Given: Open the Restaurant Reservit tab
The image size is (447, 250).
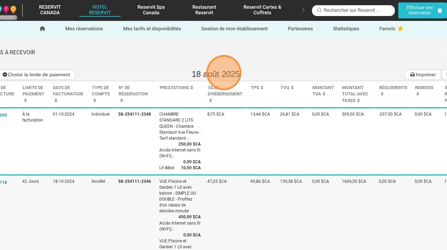Looking at the screenshot, I should point(204,10).
